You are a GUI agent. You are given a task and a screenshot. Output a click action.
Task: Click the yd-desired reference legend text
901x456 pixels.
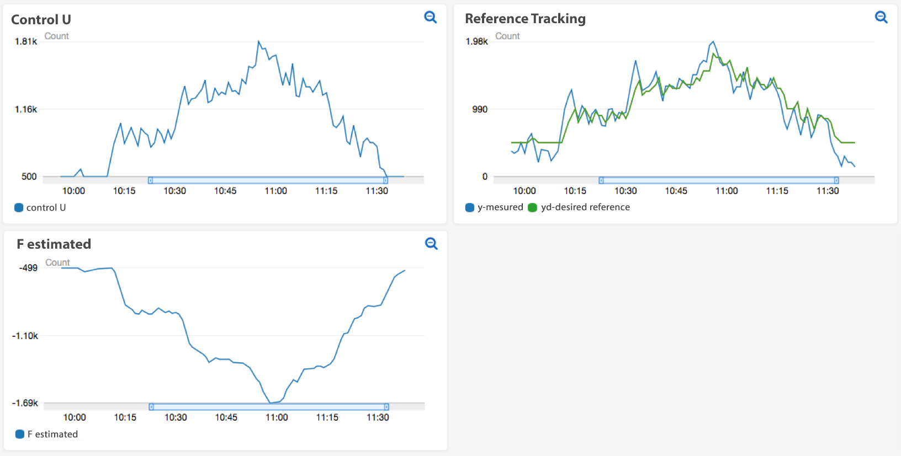(585, 207)
